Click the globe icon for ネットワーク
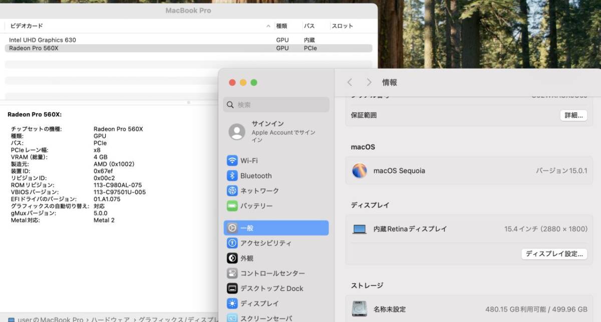The image size is (601, 322). tap(232, 191)
